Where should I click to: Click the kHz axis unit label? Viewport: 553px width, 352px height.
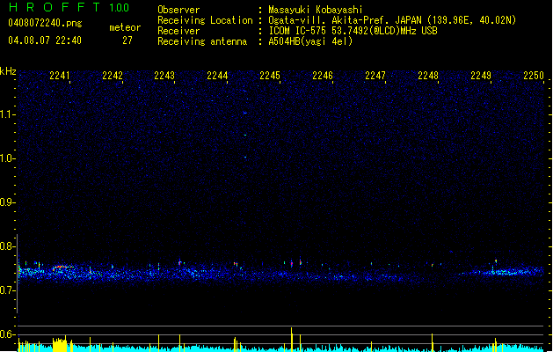click(x=8, y=71)
